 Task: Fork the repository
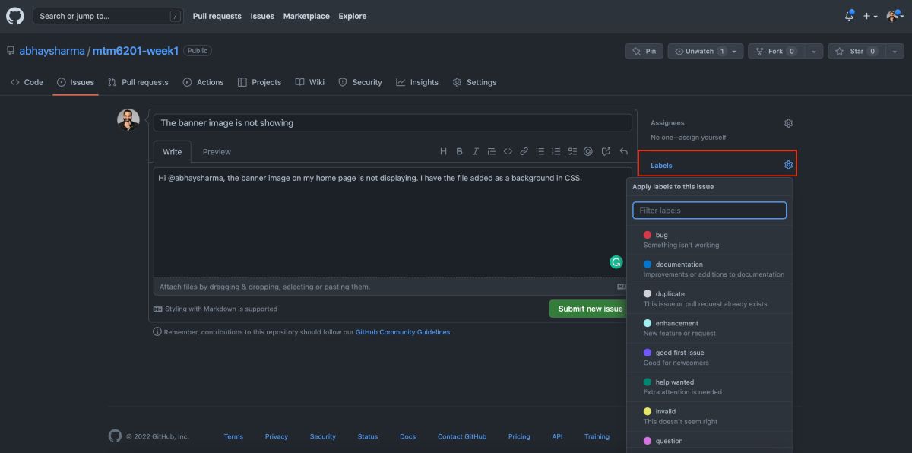point(776,51)
